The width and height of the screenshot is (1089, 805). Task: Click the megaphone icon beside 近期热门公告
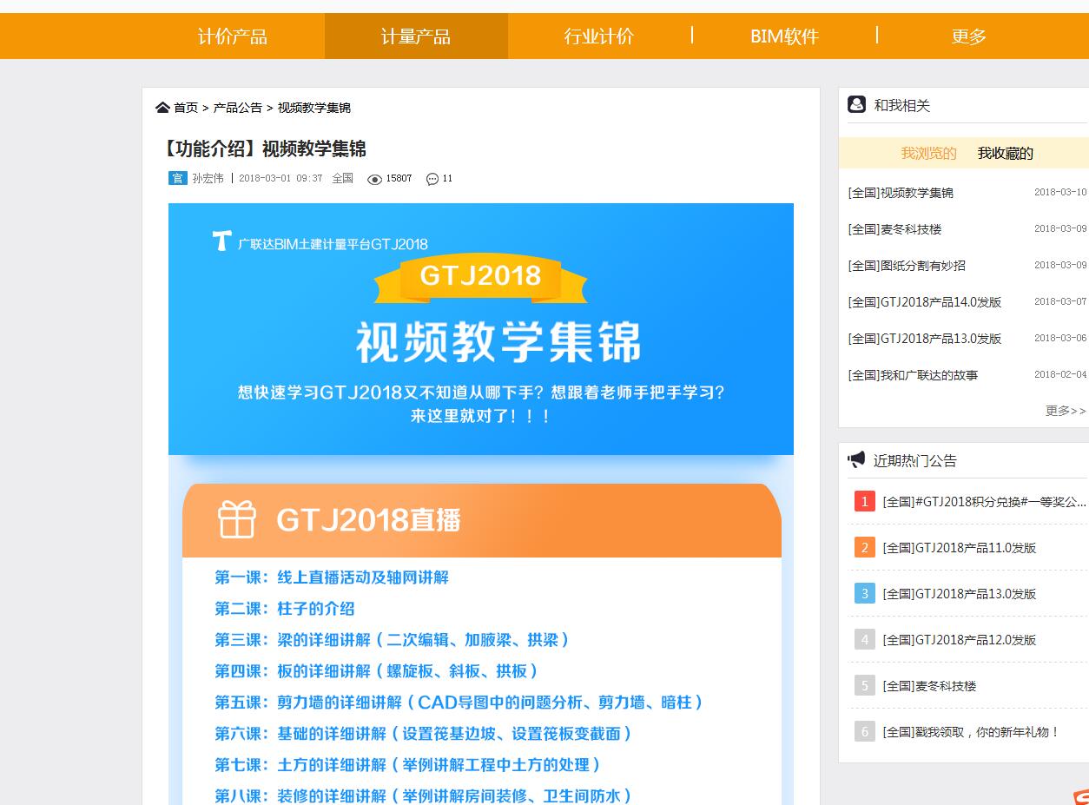[x=856, y=459]
